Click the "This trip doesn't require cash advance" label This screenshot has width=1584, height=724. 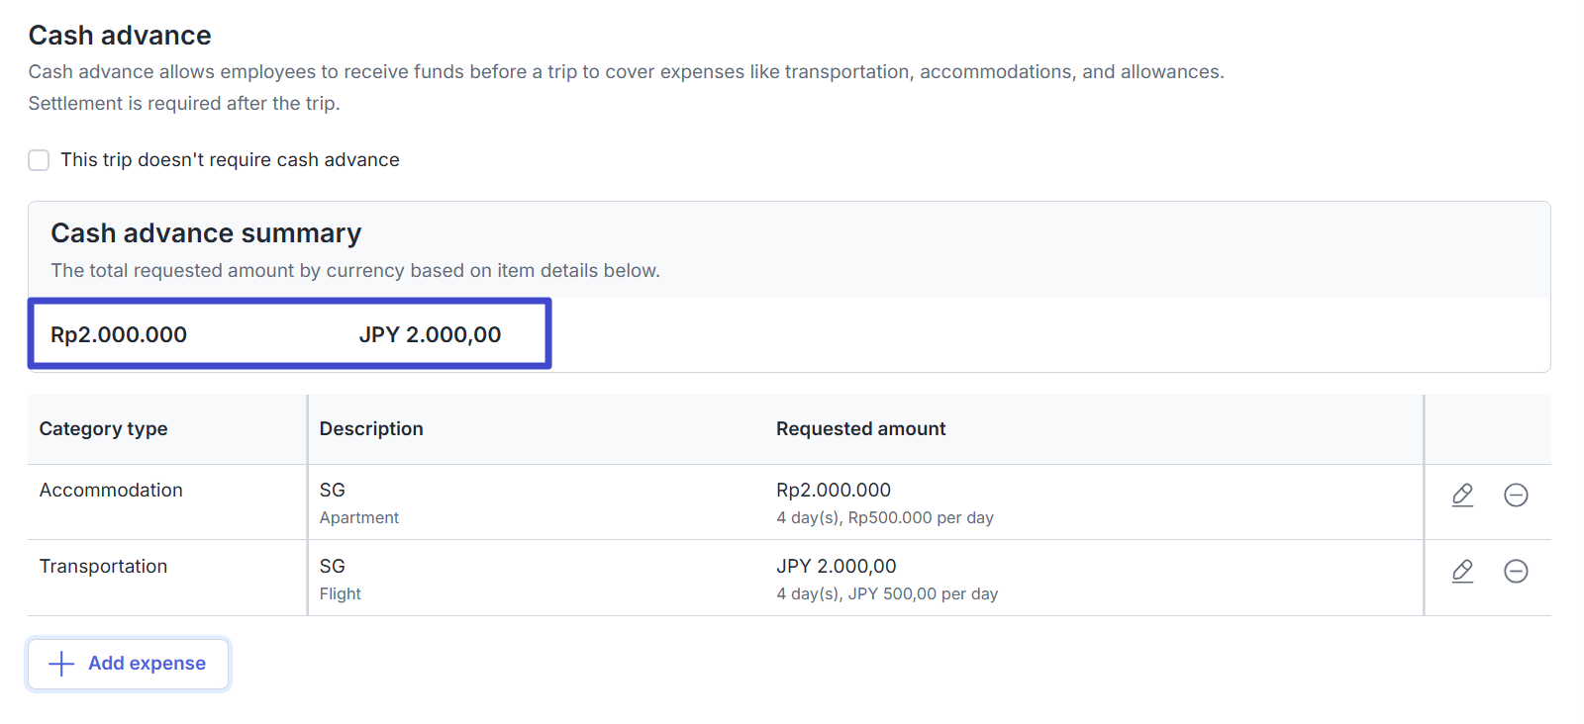230,160
